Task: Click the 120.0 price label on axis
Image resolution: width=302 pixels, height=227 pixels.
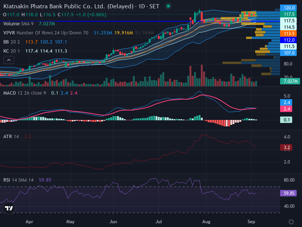Action: tap(288, 8)
